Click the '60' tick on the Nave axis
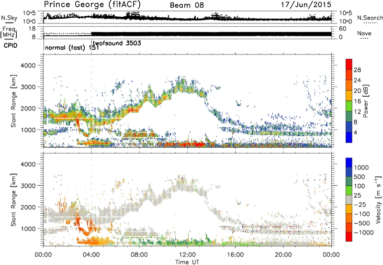This screenshot has height=265, width=383. click(343, 29)
